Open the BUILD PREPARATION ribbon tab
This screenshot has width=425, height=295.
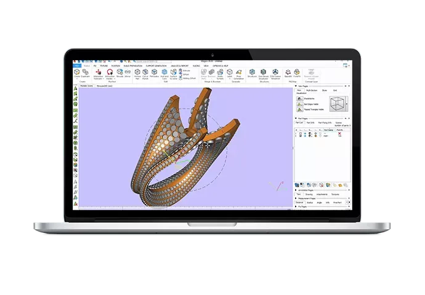point(133,66)
